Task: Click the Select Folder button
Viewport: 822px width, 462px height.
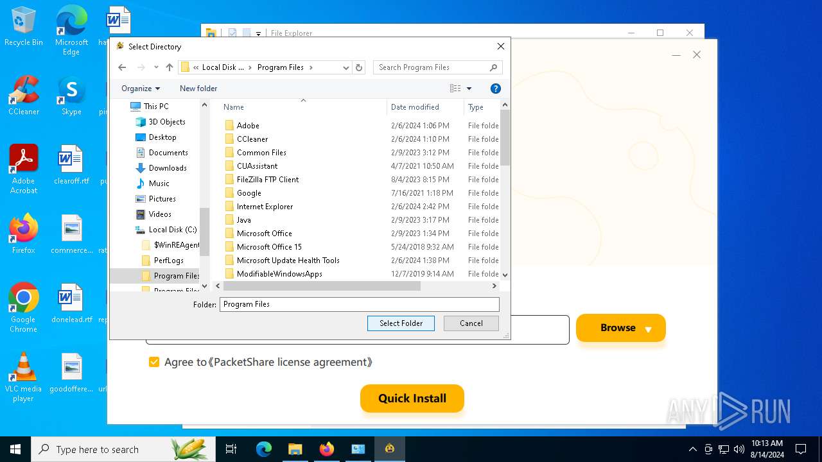Action: click(401, 323)
